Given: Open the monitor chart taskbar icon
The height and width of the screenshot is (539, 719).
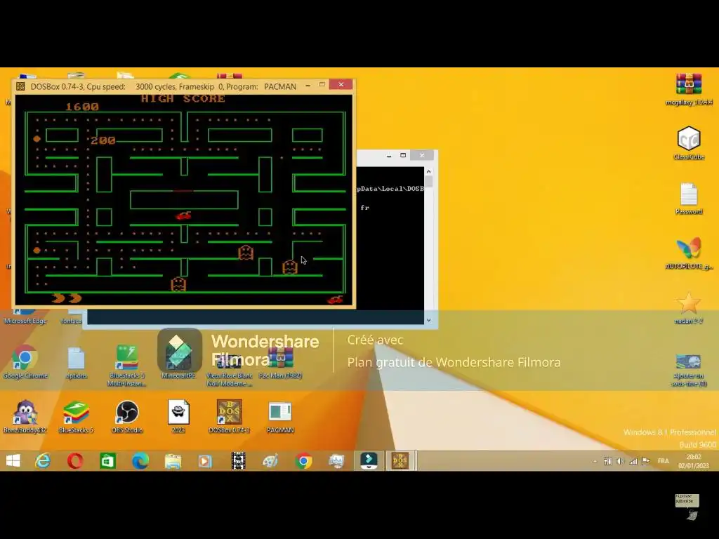Looking at the screenshot, I should [x=336, y=460].
